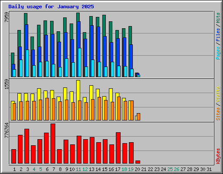Click the 1559 visits scale value
The image size is (223, 174).
(x=7, y=84)
